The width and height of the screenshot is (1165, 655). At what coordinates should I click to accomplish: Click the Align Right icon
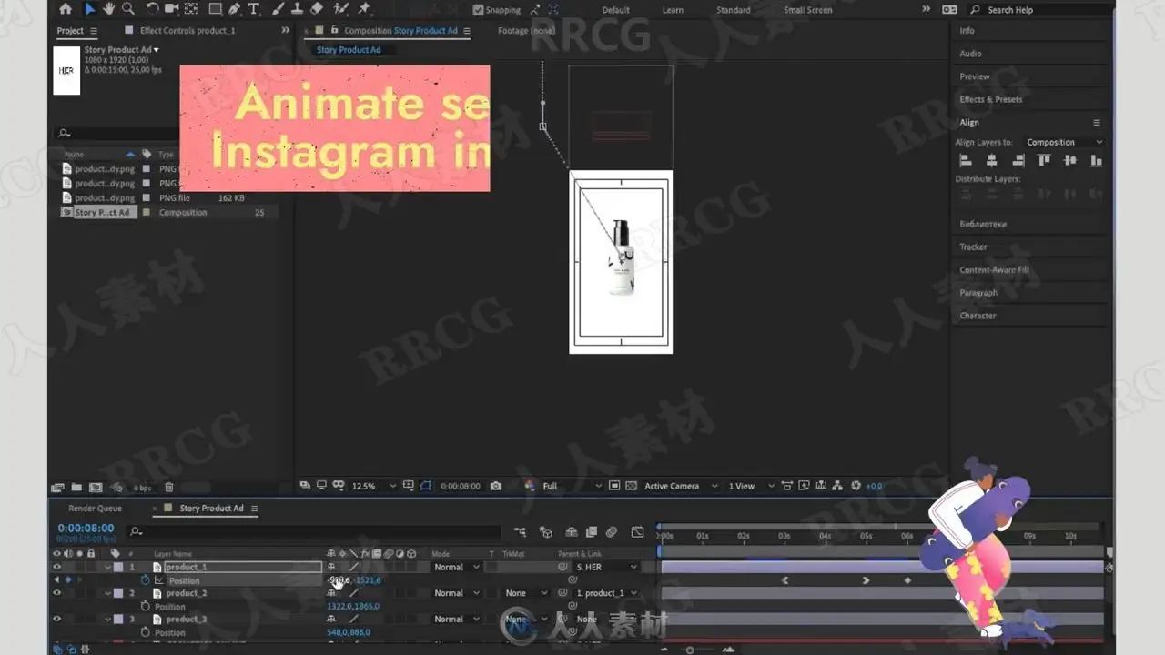pos(1018,160)
